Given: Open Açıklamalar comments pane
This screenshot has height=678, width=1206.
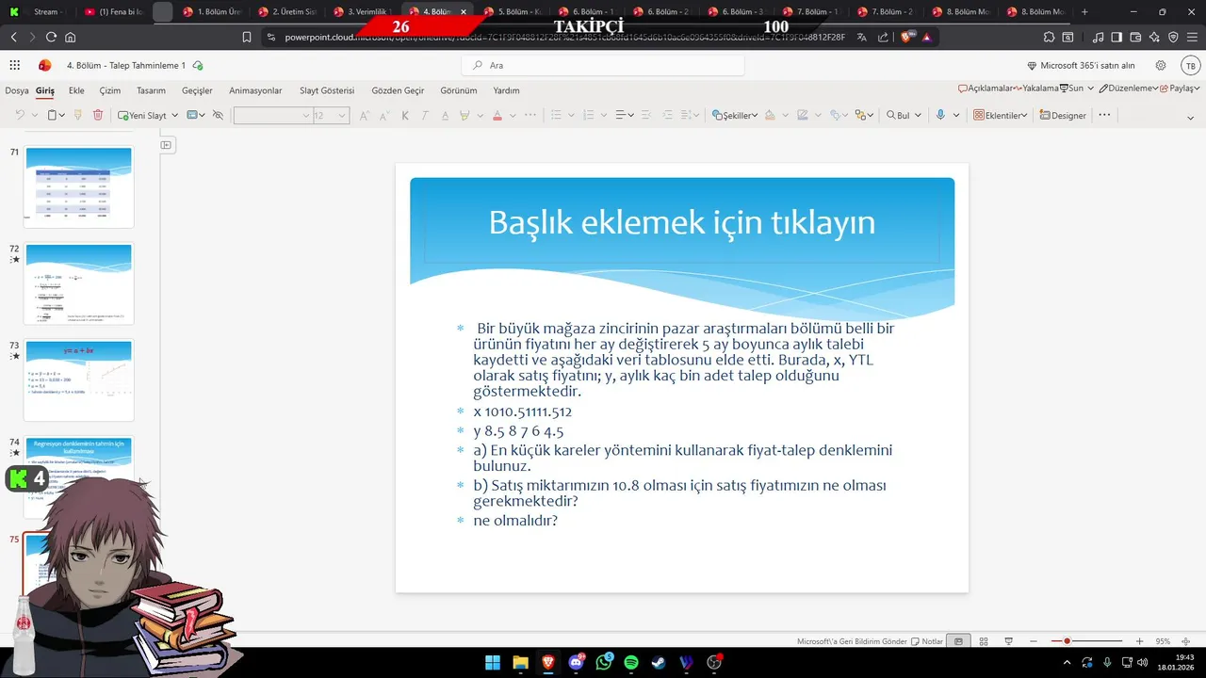Looking at the screenshot, I should [986, 88].
